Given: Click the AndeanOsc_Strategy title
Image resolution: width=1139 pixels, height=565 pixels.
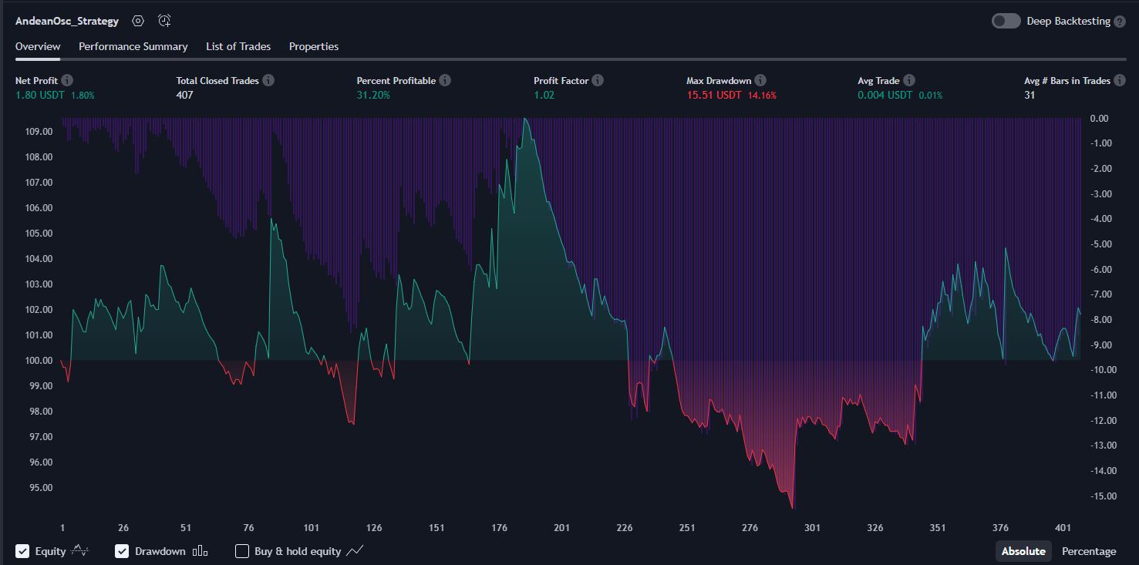Looking at the screenshot, I should pos(67,22).
